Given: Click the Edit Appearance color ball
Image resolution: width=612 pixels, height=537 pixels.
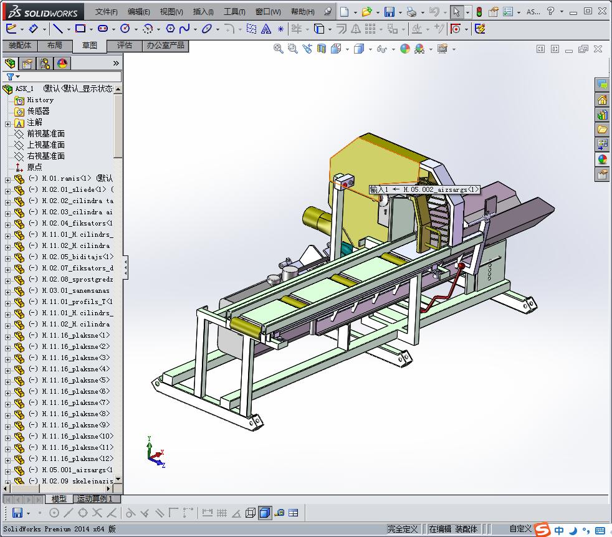Looking at the screenshot, I should click(405, 49).
